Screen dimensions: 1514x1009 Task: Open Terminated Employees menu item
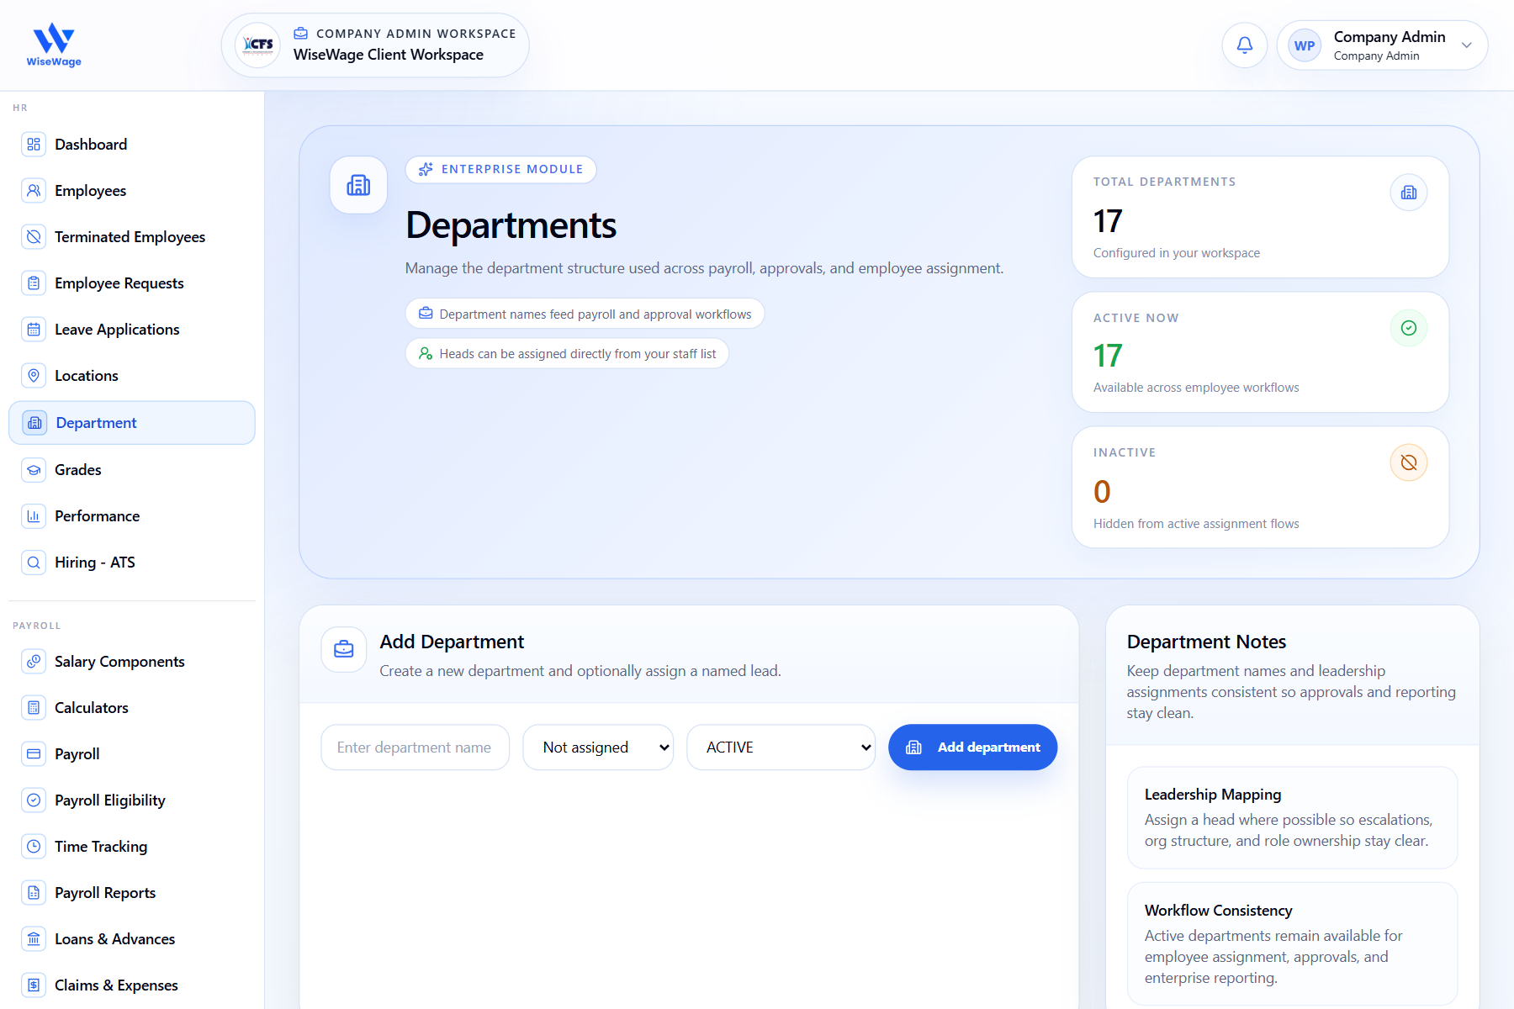pos(132,237)
